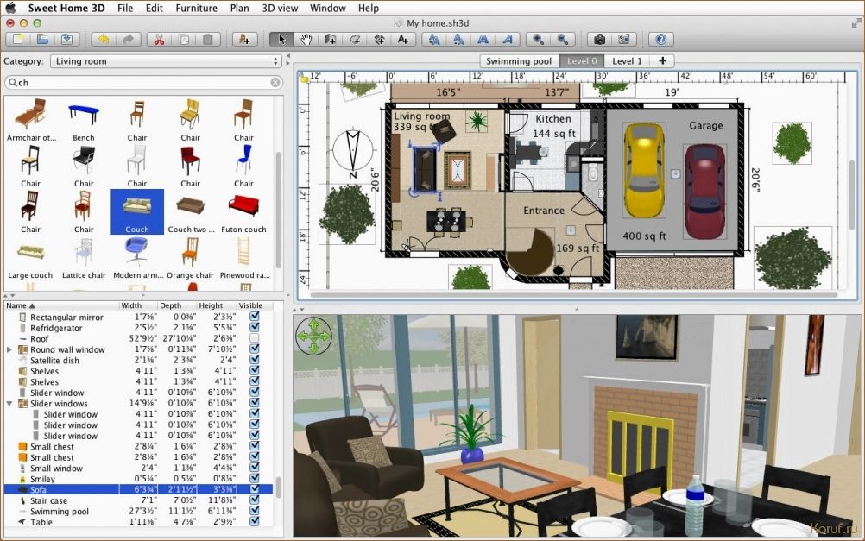The width and height of the screenshot is (865, 541).
Task: Uncheck the Visible box for Sofa
Action: point(254,489)
